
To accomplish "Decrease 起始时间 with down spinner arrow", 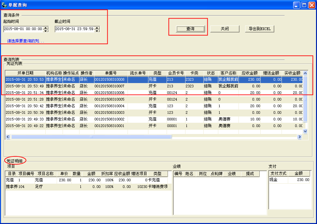I will 46,31.
